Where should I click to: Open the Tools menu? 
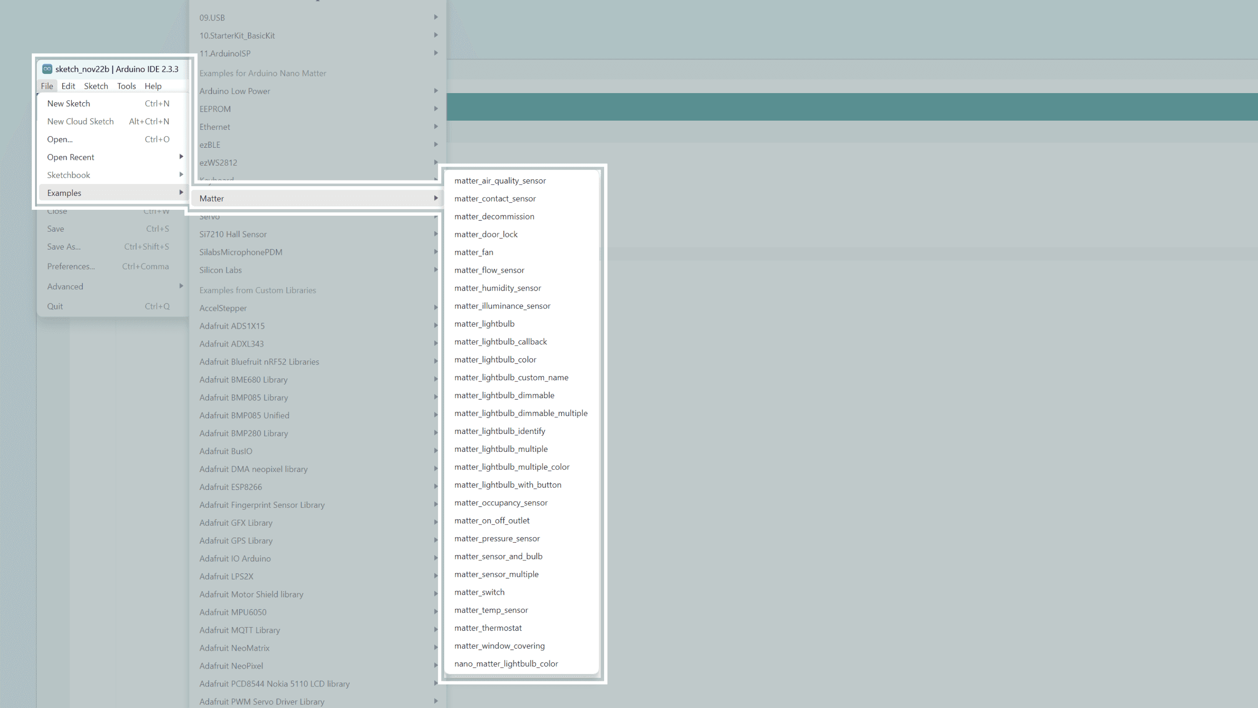[x=126, y=86]
